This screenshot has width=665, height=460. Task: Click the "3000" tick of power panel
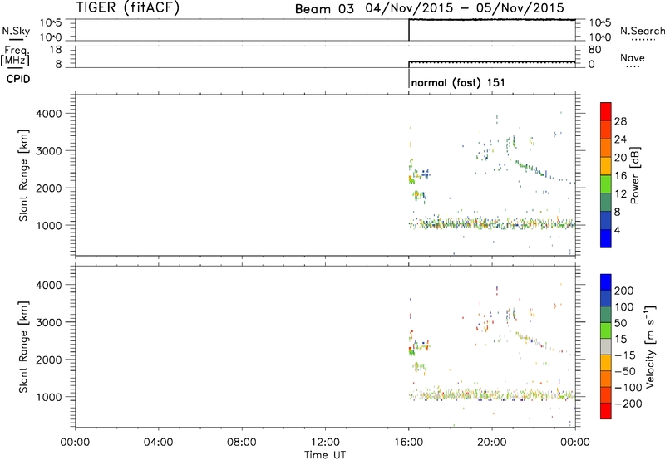[48, 151]
